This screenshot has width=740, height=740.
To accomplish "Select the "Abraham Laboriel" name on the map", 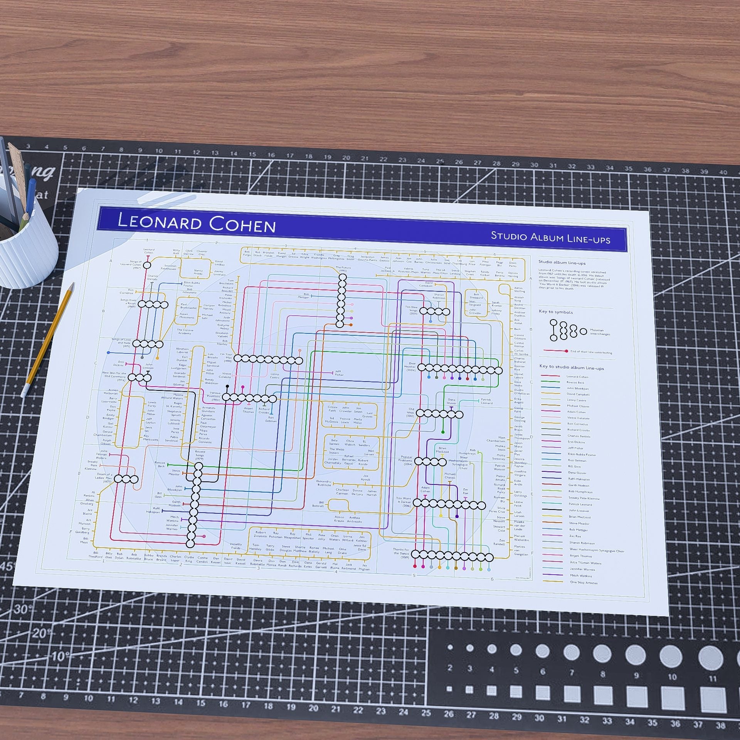I will pos(182,350).
